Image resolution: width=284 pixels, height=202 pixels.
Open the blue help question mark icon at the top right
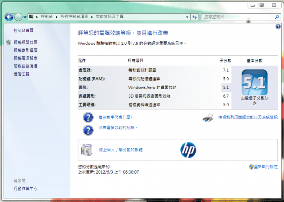(278, 27)
